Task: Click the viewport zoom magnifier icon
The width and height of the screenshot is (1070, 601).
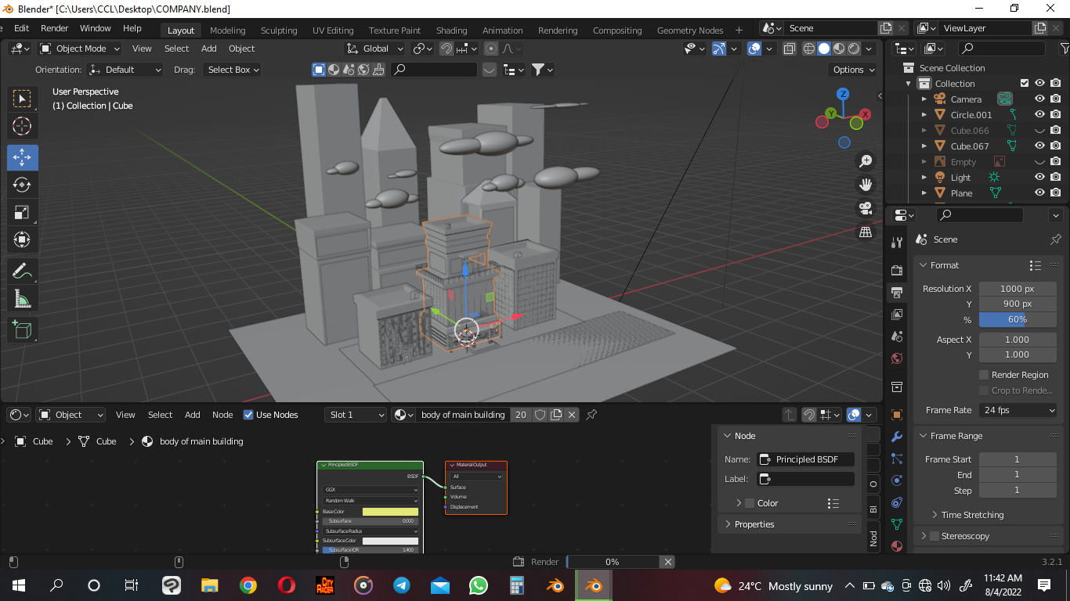Action: [866, 161]
